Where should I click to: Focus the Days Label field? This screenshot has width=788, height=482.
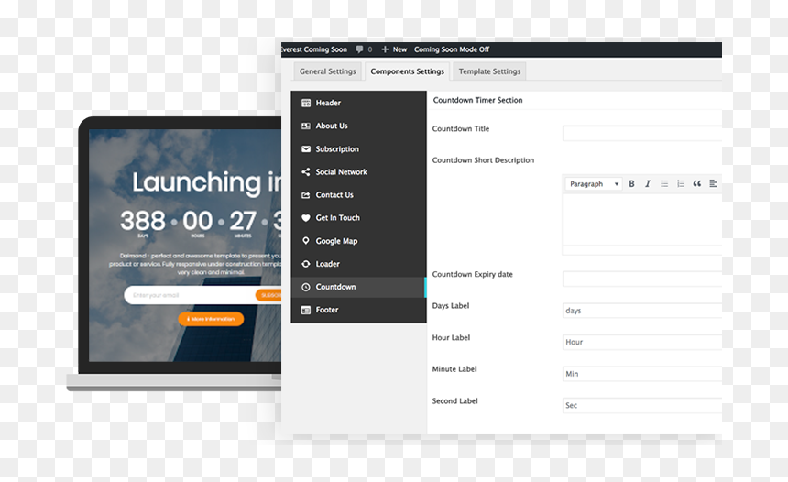pyautogui.click(x=642, y=311)
